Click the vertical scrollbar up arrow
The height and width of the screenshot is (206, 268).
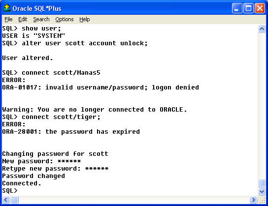(x=262, y=29)
